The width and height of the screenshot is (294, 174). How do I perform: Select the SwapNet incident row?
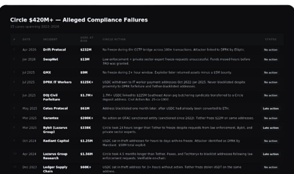point(147,61)
